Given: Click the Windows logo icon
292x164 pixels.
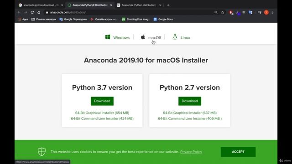Looking at the screenshot, I should pyautogui.click(x=108, y=37).
